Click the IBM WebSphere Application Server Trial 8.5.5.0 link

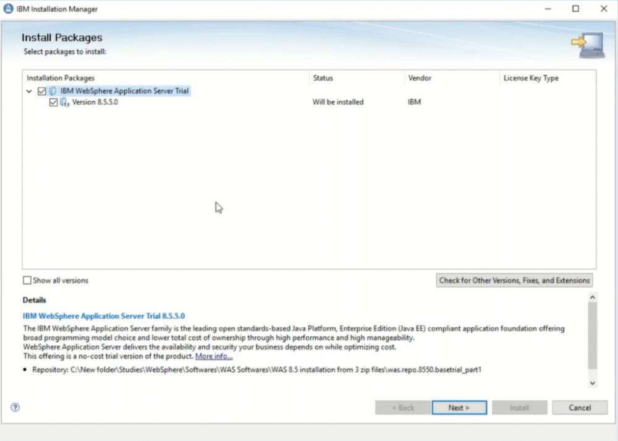[x=104, y=315]
